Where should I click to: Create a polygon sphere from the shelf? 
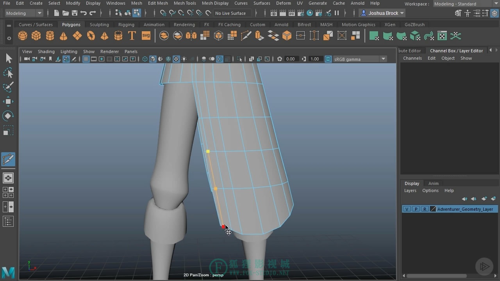[x=23, y=36]
